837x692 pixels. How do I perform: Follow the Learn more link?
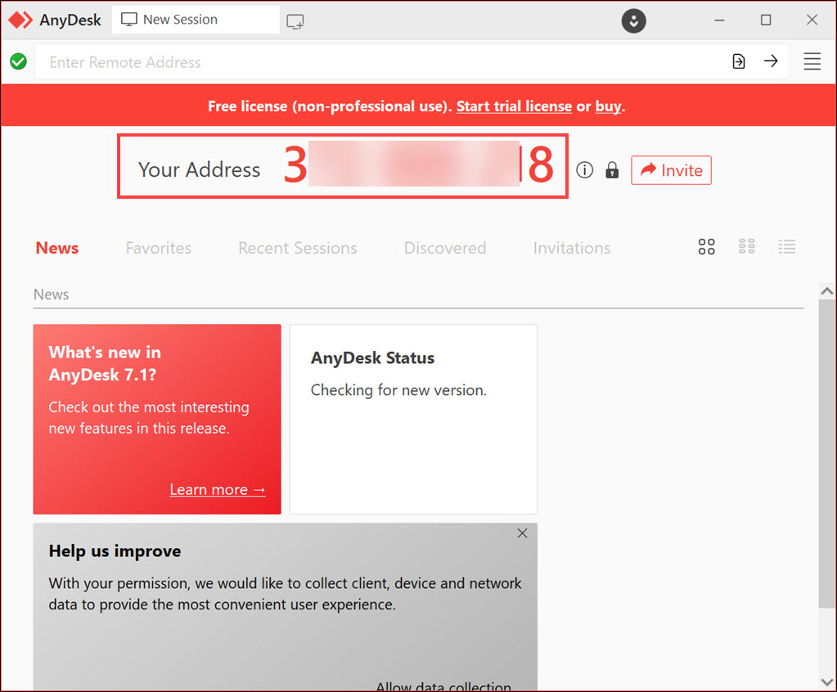(x=217, y=490)
